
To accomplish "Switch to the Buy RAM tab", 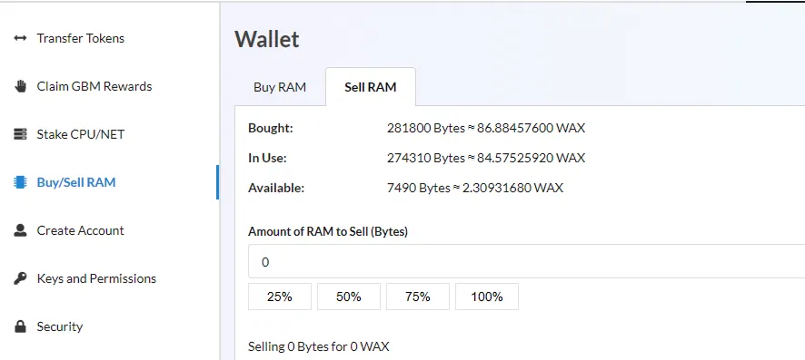I will [x=280, y=87].
